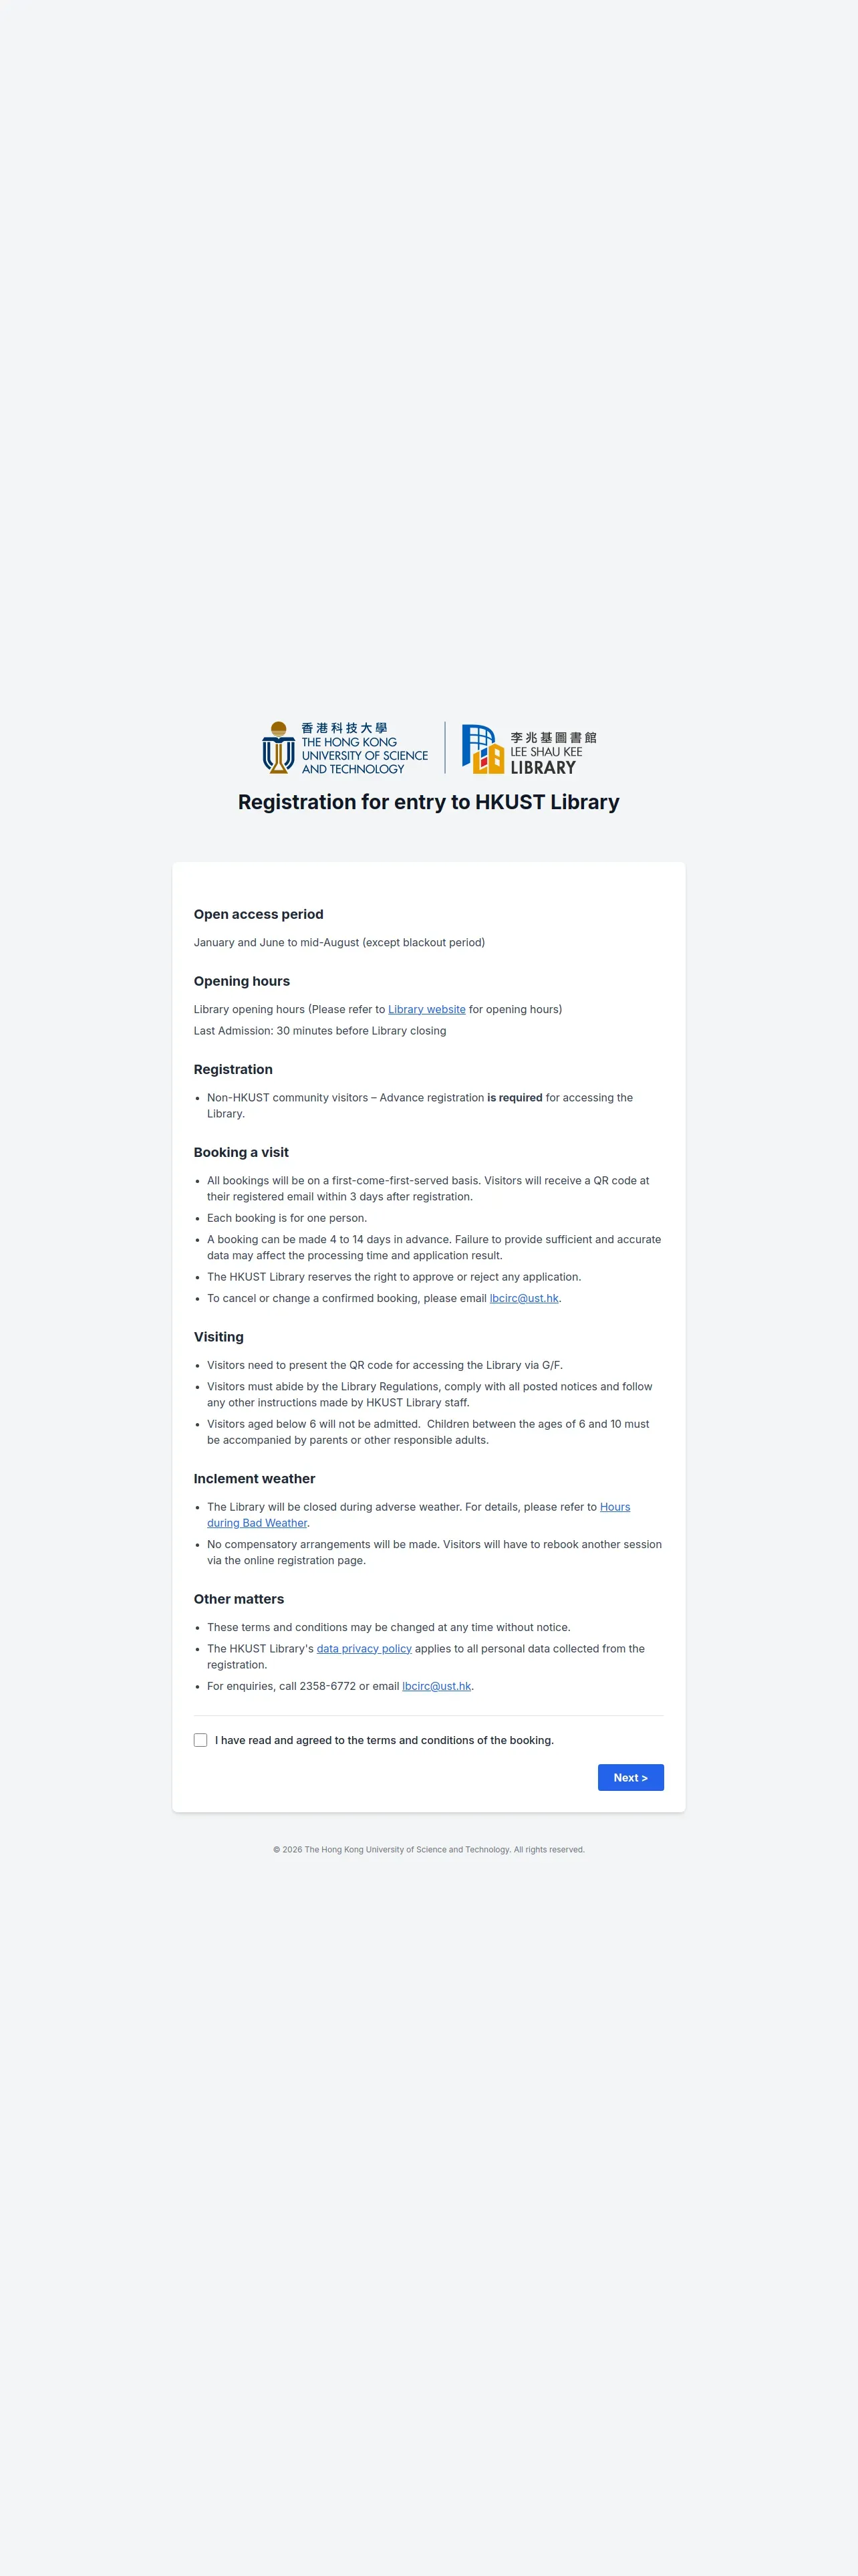Click the 'I have read and agreed' label text

(x=384, y=1740)
